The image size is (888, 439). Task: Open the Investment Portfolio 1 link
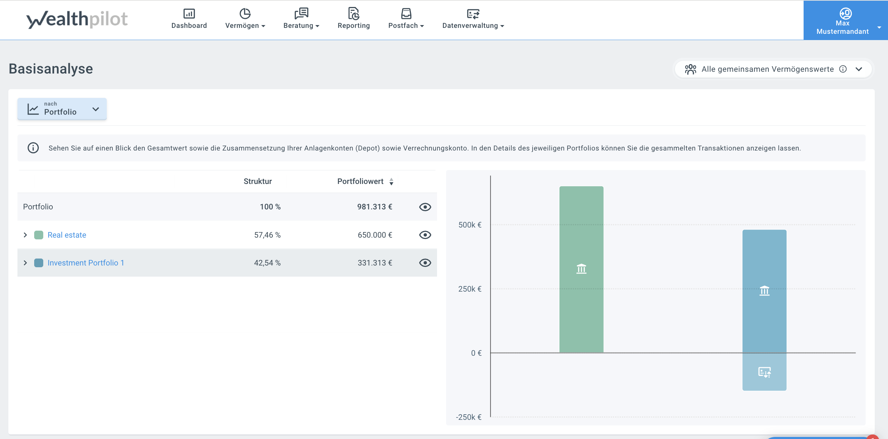86,263
